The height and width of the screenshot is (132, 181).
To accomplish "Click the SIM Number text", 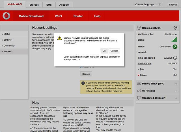I will pos(171,34).
